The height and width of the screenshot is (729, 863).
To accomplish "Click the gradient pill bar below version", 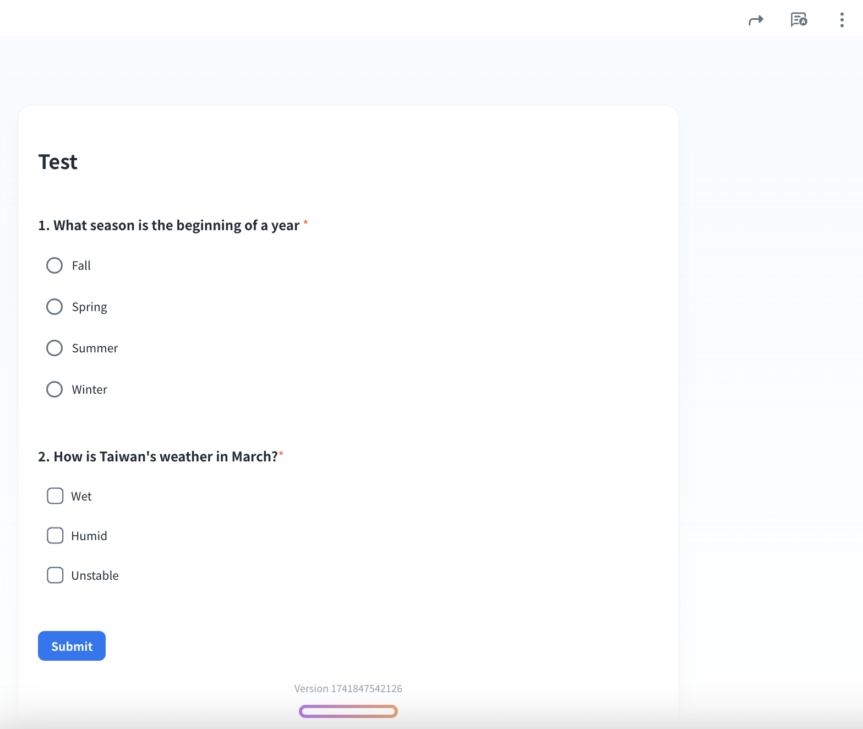I will pyautogui.click(x=348, y=711).
